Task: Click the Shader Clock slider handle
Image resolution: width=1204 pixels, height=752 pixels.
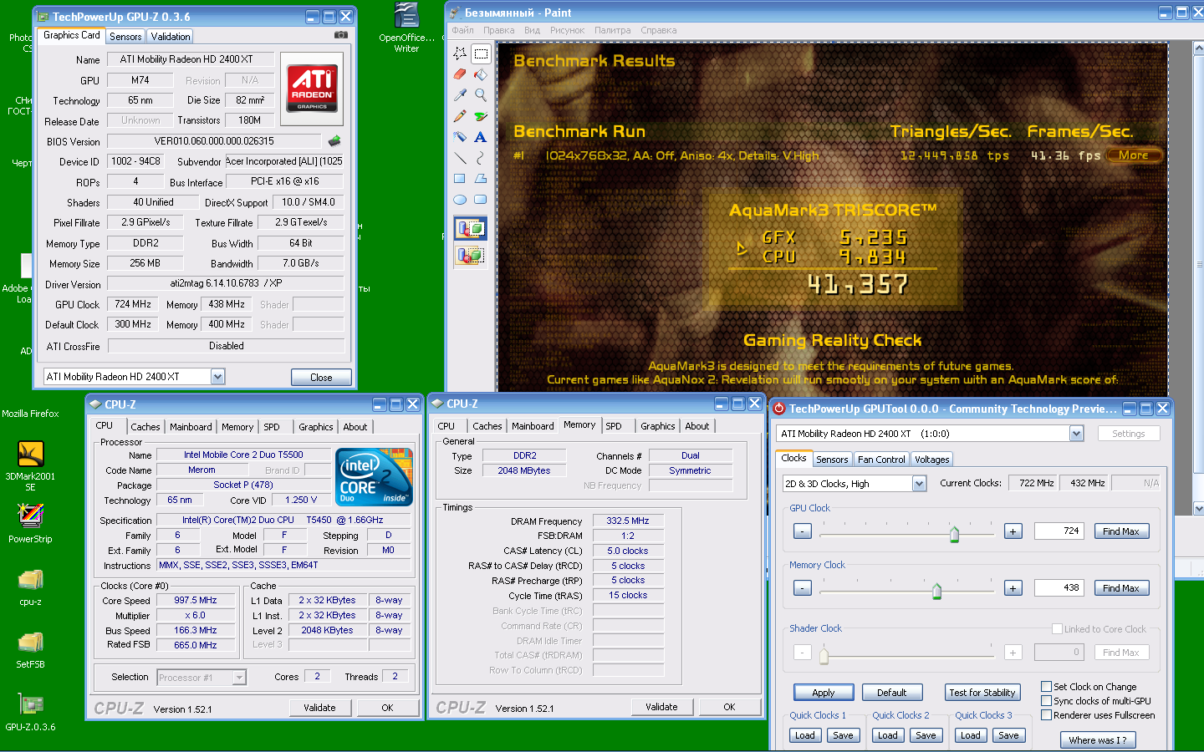Action: (x=824, y=655)
